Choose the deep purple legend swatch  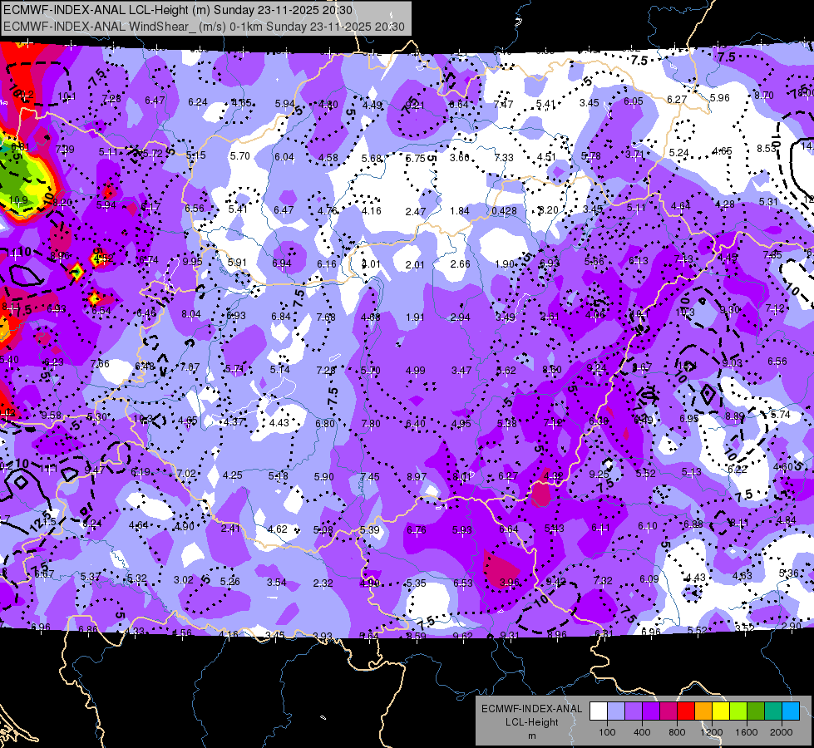pos(651,711)
